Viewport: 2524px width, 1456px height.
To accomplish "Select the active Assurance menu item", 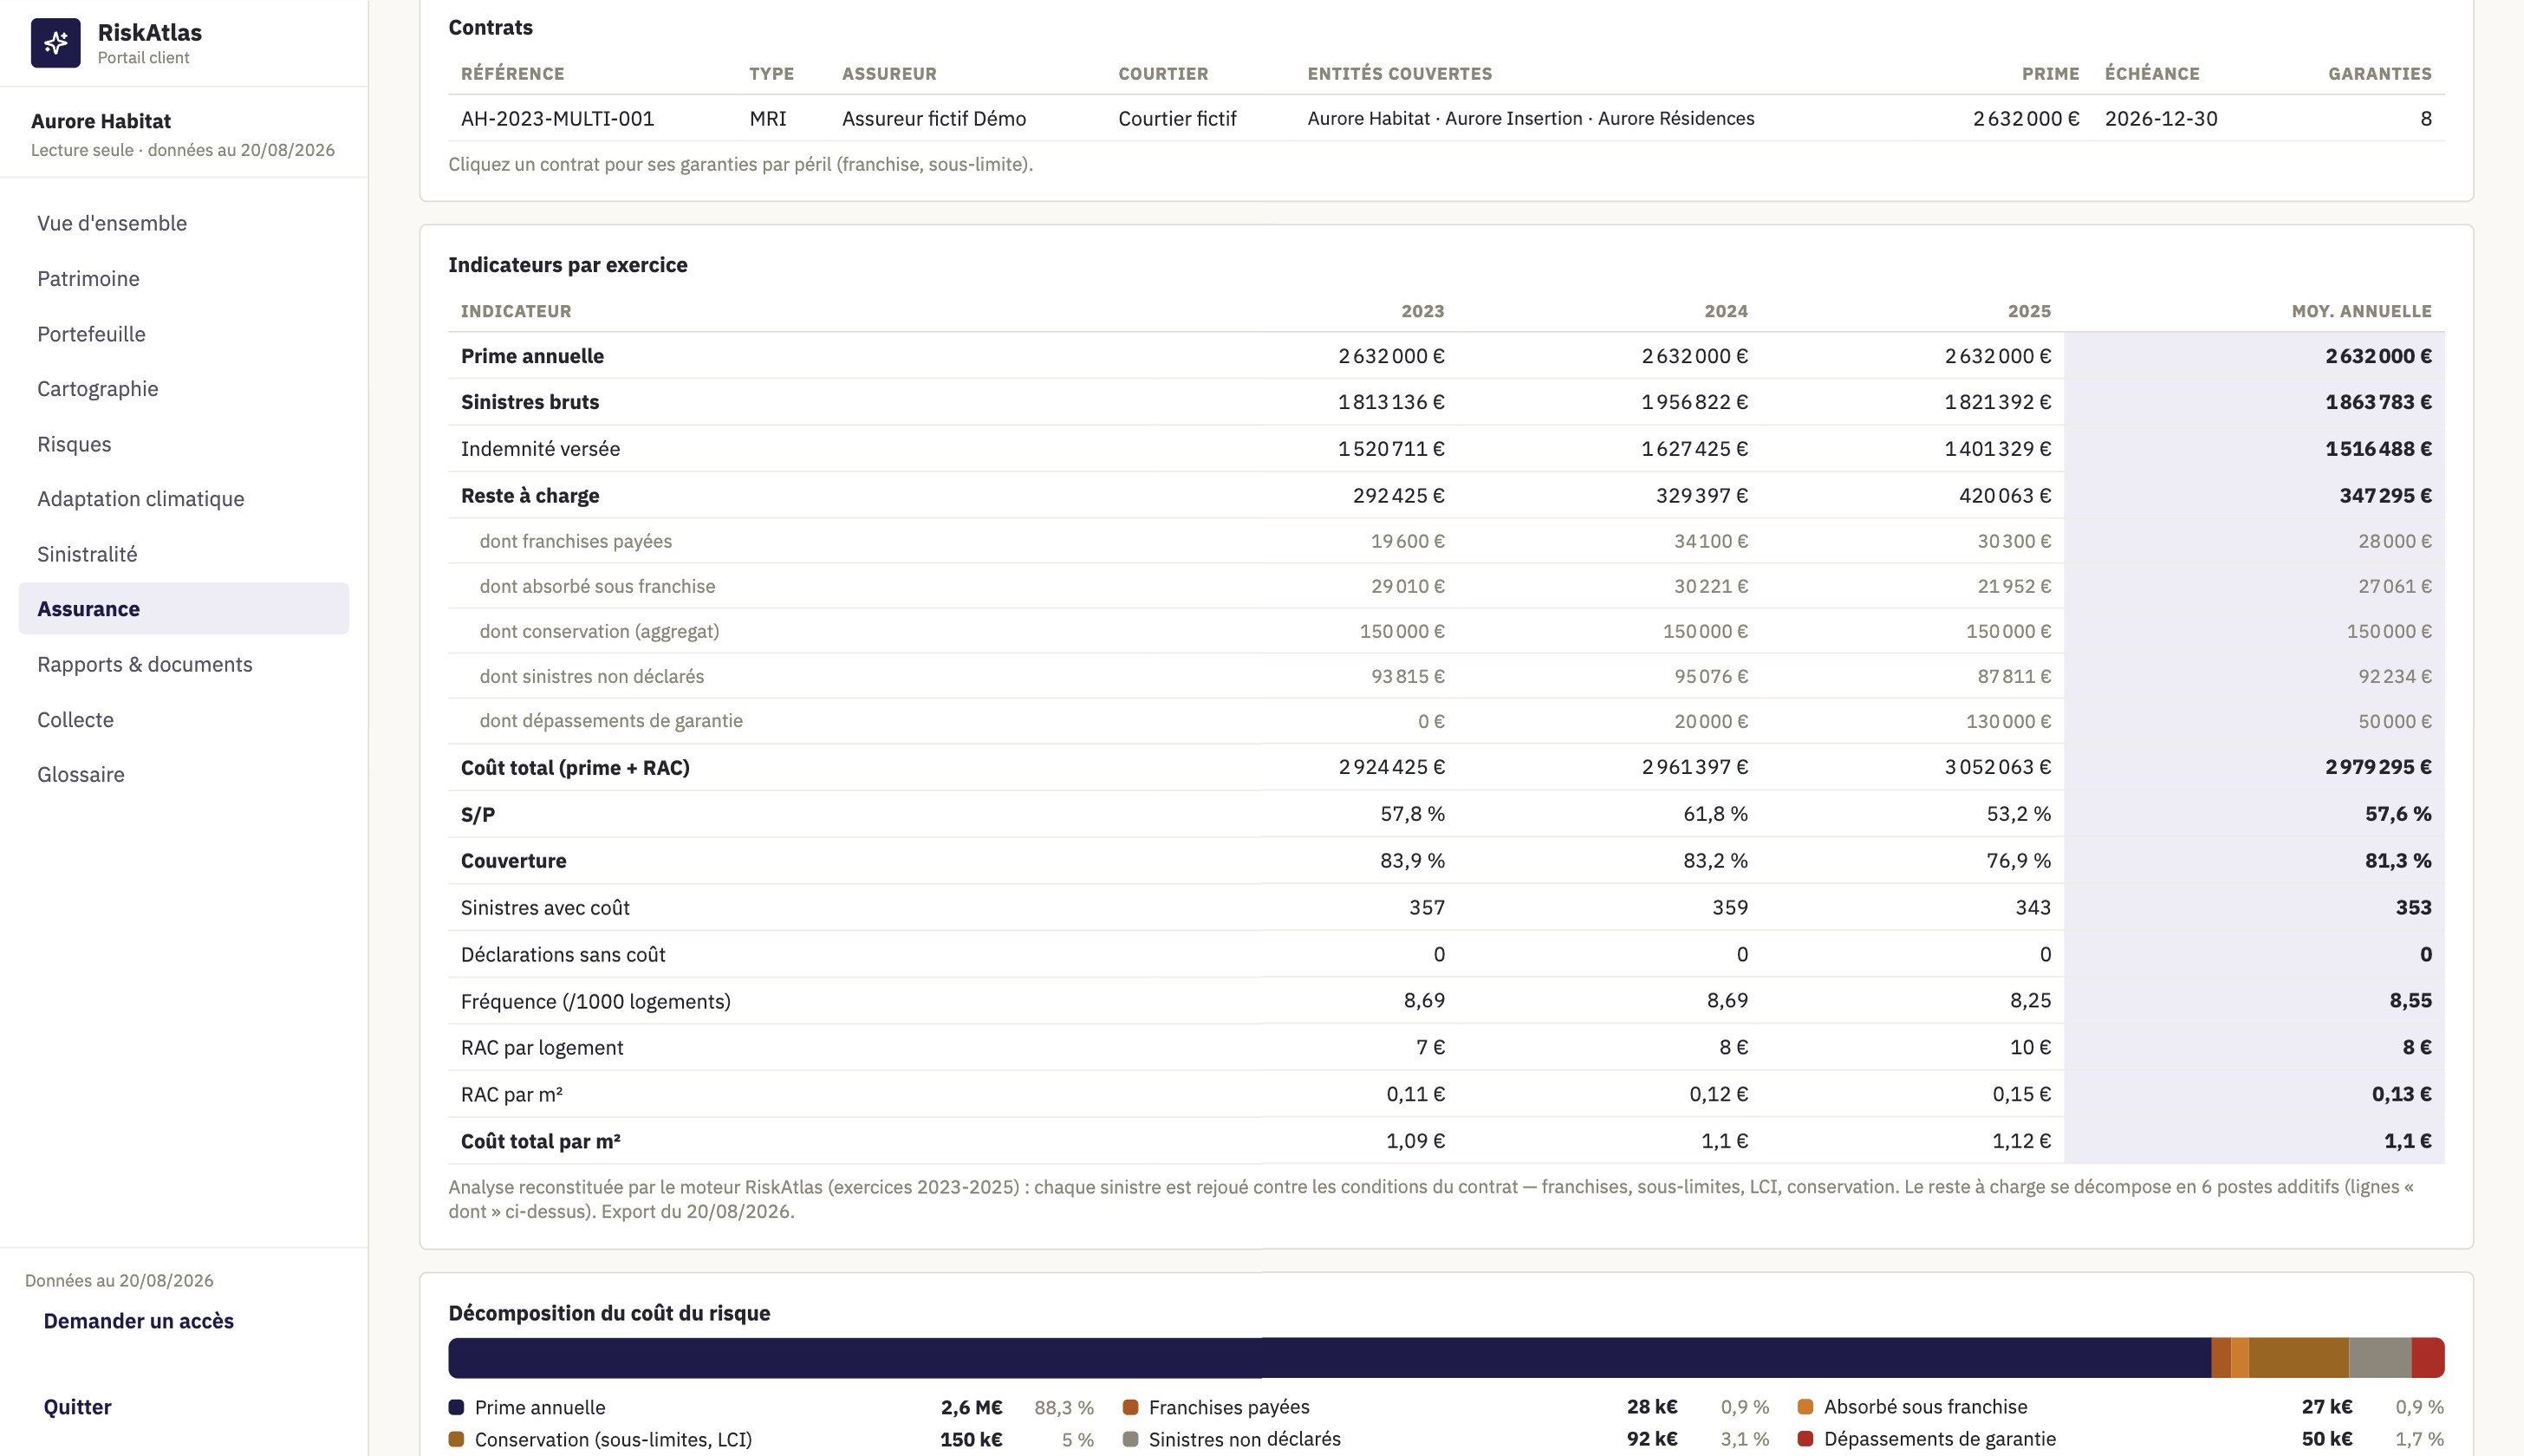I will tap(184, 608).
